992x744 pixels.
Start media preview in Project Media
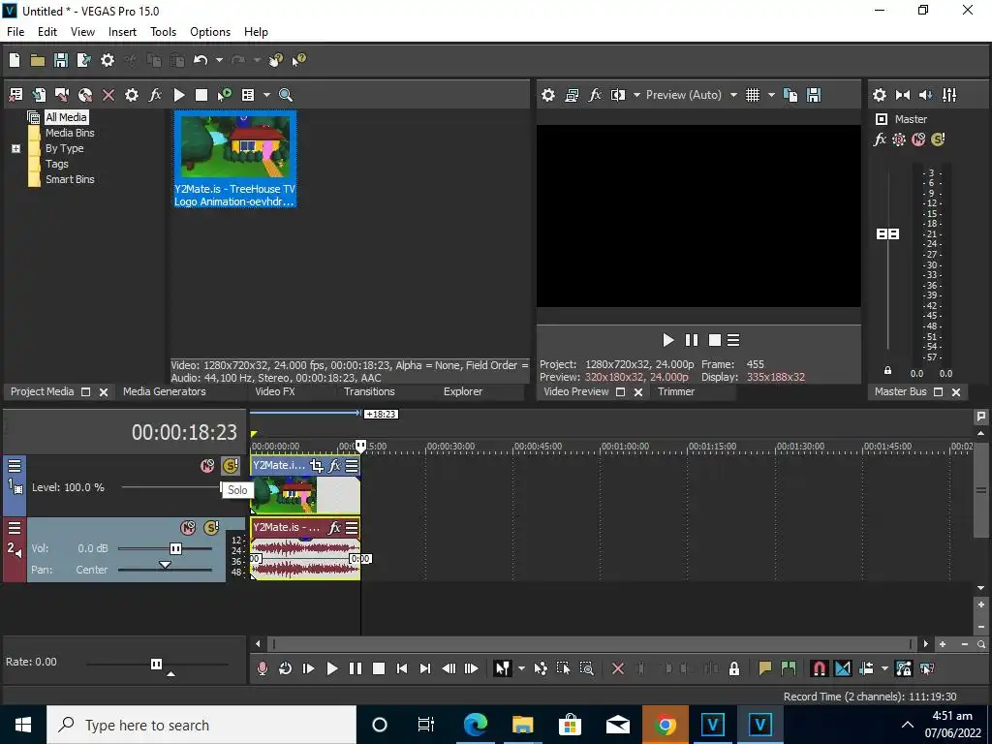[x=179, y=95]
